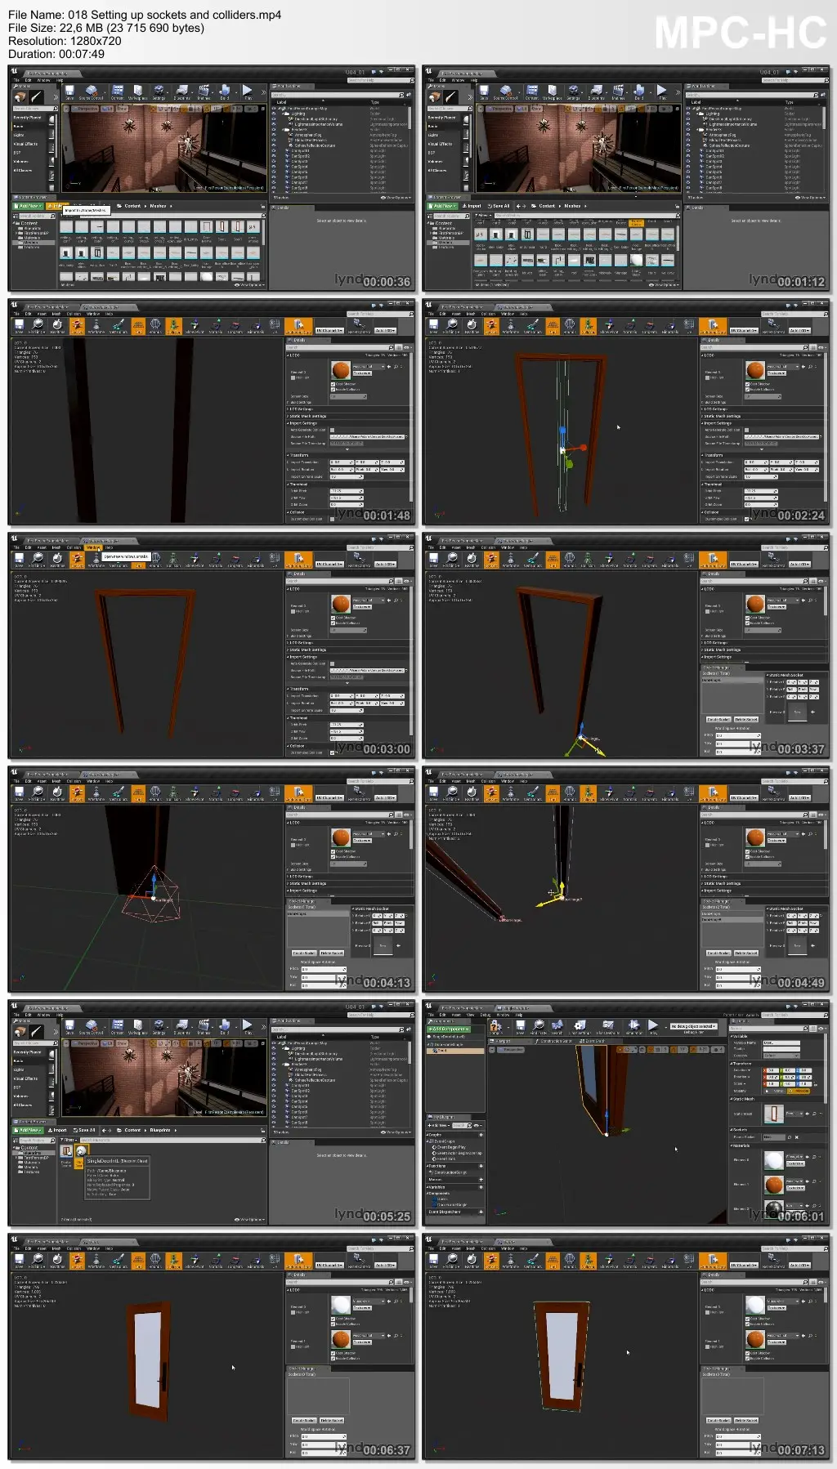Toggle Bounds icon in 00:03:37 thumbnail toolbar
The width and height of the screenshot is (837, 1469).
570,559
